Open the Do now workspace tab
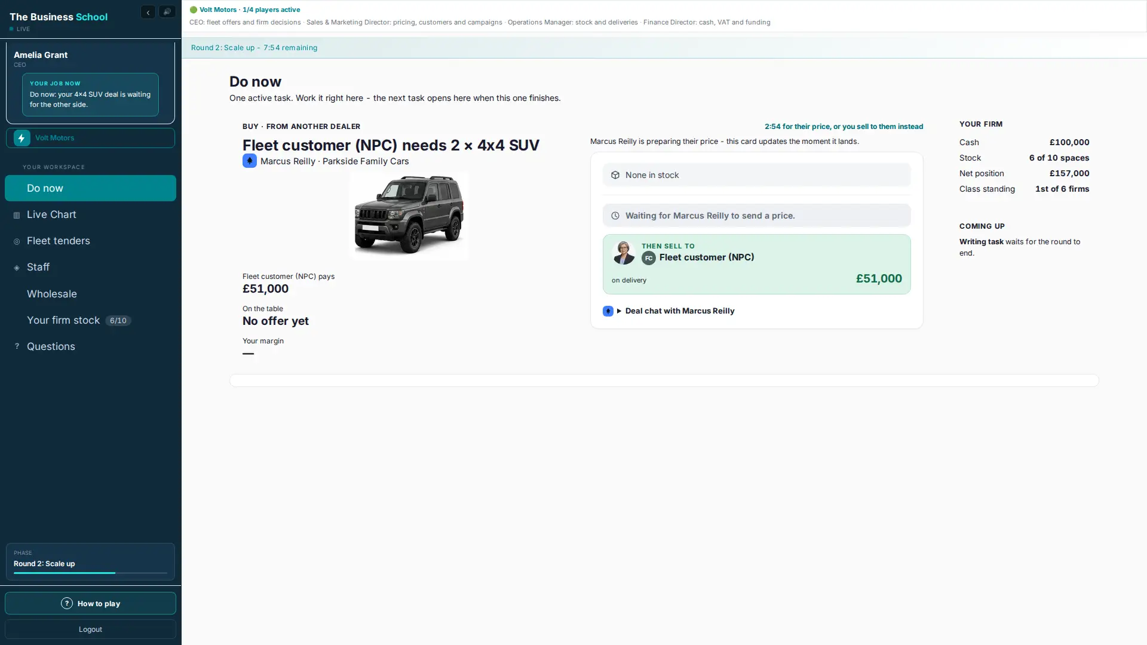This screenshot has width=1147, height=645. point(90,188)
